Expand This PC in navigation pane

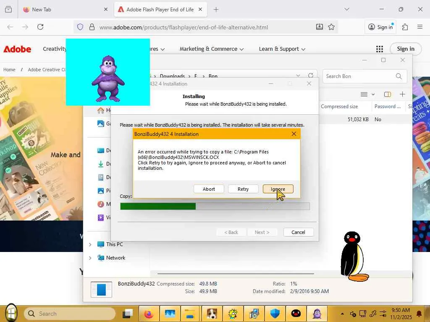[x=90, y=244]
